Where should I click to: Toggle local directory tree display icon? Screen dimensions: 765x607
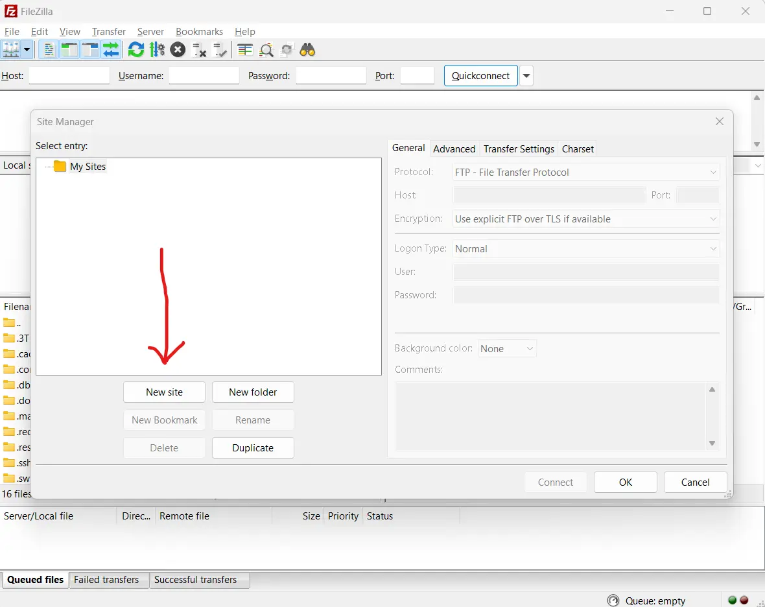click(x=69, y=50)
